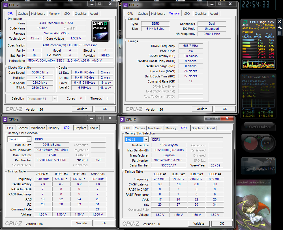Viewport: 283px width, 230px height.
Task: Click the CPU-Z title icon in the Slot #3 SPD window
Action: point(122,120)
